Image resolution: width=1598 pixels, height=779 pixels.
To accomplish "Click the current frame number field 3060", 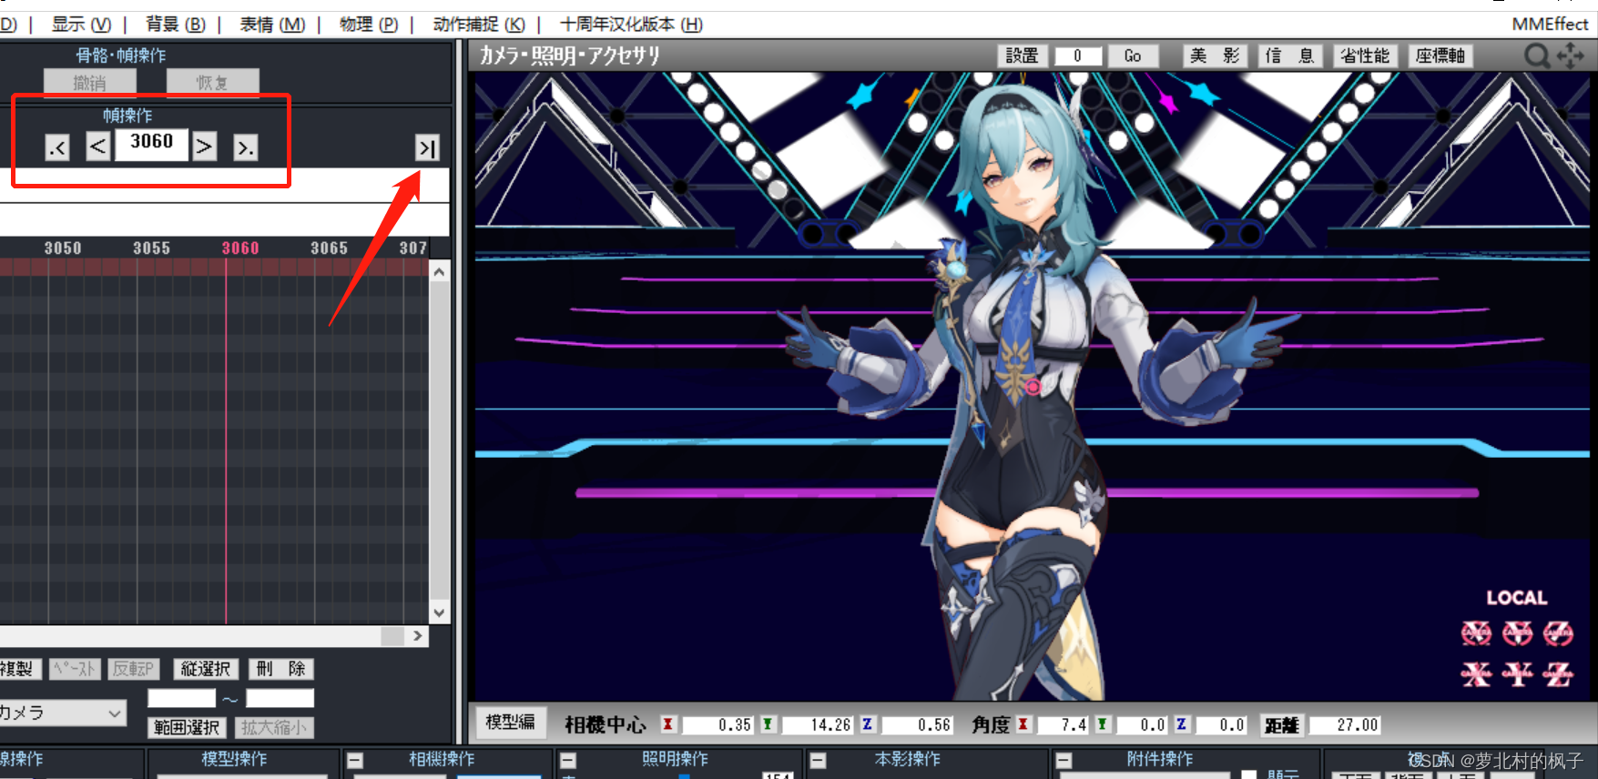I will point(152,145).
